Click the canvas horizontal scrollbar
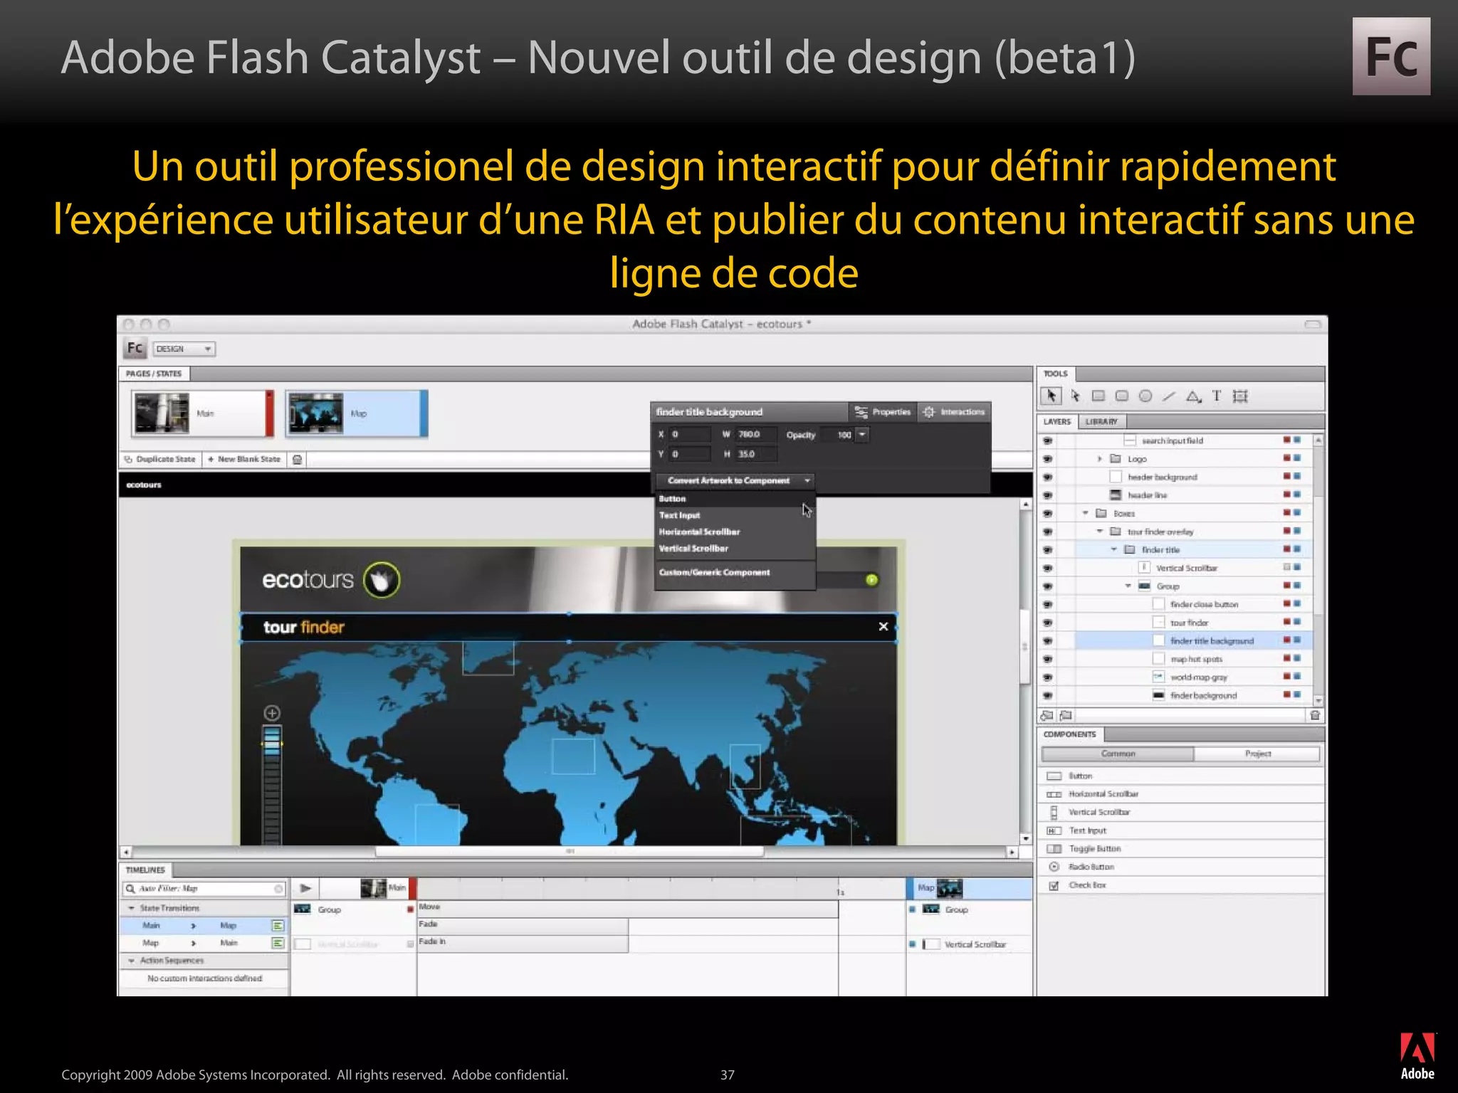Screen dimensions: 1458x1093 pos(569,851)
